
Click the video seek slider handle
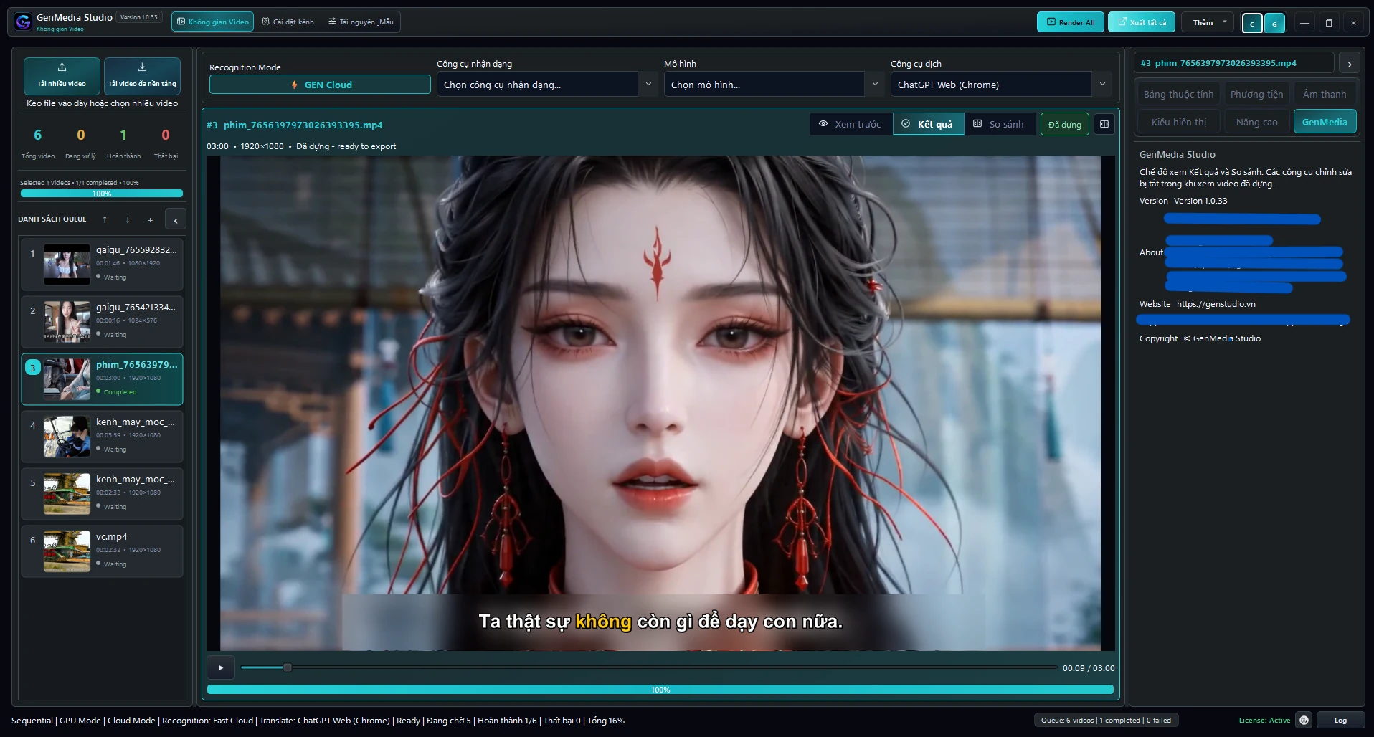(x=287, y=667)
